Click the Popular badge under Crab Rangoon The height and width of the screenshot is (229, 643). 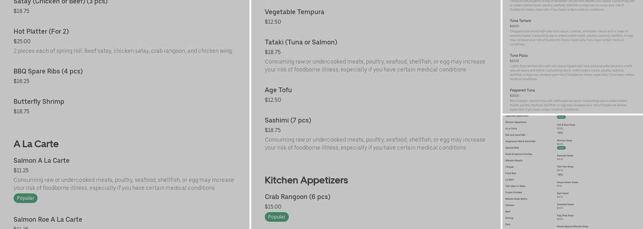point(276,217)
